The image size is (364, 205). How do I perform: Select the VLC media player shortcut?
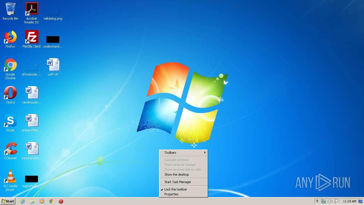click(10, 181)
